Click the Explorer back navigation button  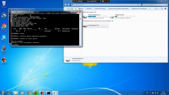[65, 5]
